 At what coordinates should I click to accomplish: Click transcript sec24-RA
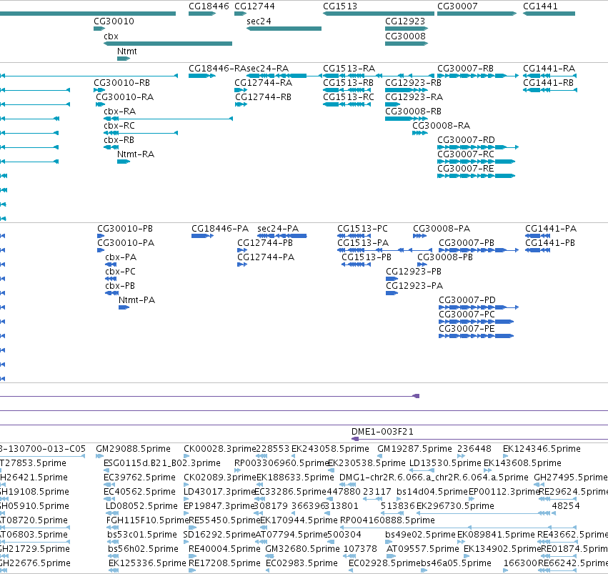[x=267, y=69]
